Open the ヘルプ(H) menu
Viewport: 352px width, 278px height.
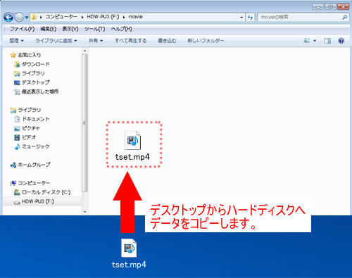(x=122, y=29)
